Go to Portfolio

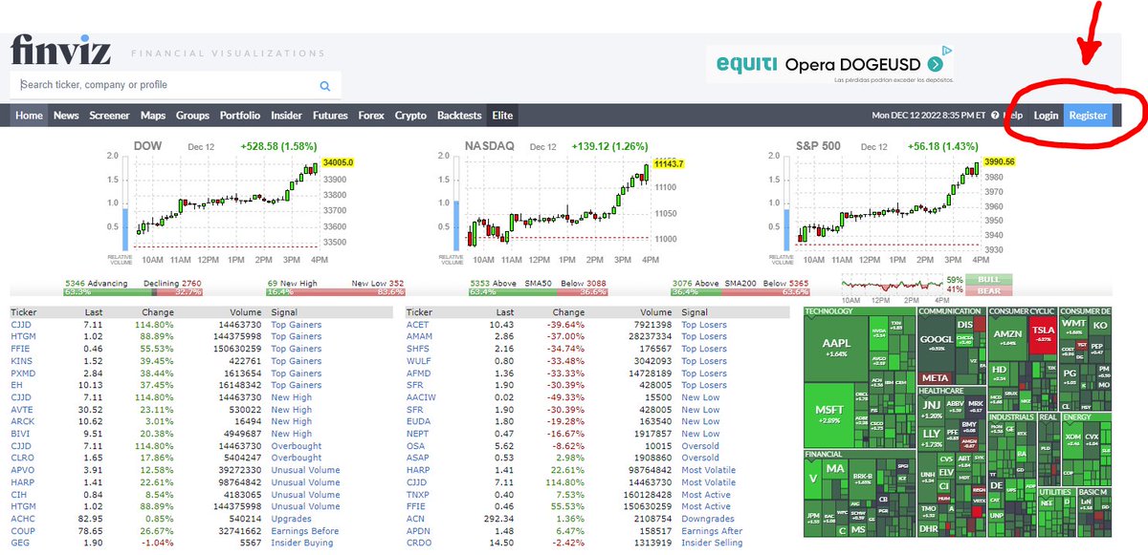click(x=240, y=116)
